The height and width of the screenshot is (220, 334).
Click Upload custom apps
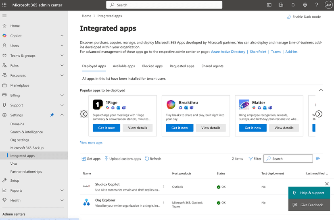tap(123, 159)
